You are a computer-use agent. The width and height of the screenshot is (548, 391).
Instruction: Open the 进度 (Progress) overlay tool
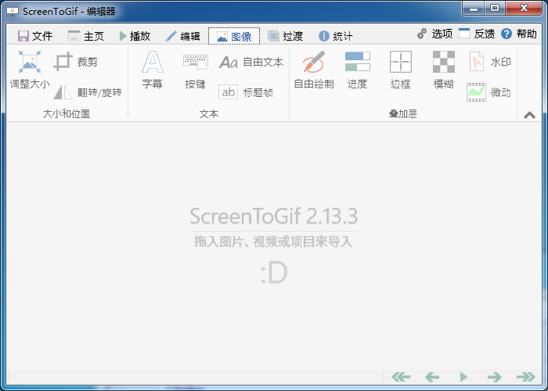357,70
